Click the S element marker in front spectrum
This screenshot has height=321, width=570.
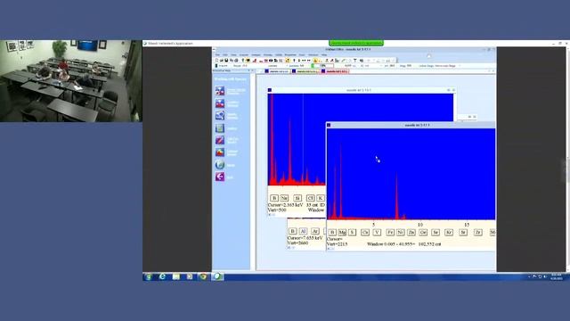tap(353, 232)
